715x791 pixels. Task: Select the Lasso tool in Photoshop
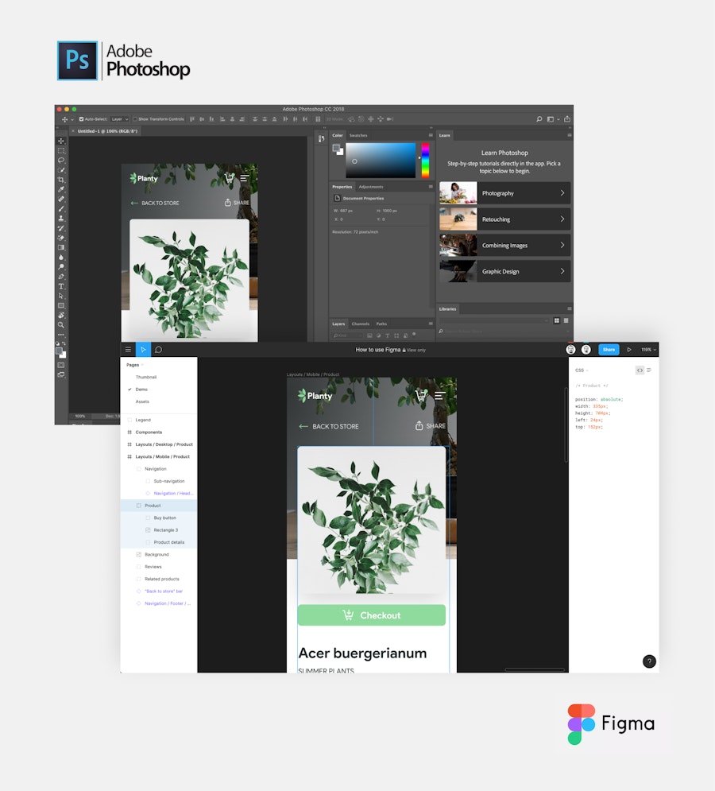[61, 160]
